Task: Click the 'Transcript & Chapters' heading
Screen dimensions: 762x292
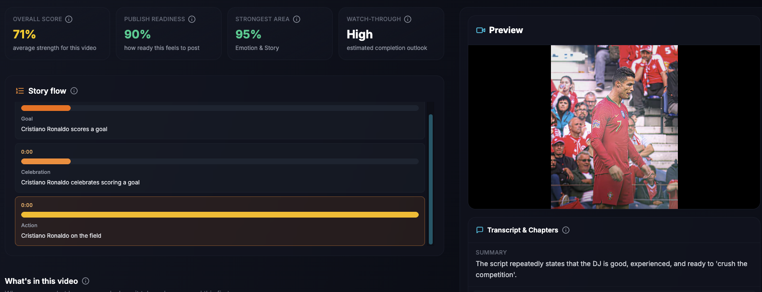Action: 523,230
